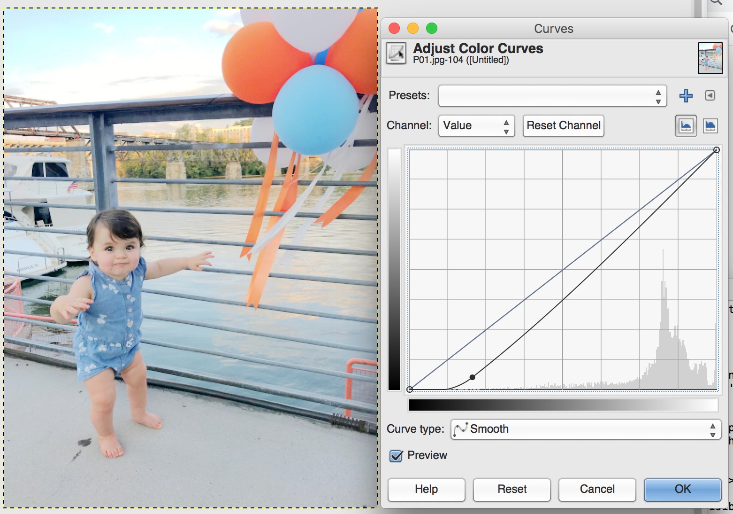This screenshot has width=733, height=514.
Task: Switch to linear histogram view
Action: tap(686, 126)
